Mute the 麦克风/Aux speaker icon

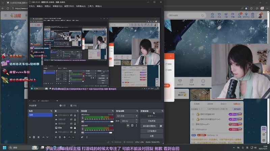click(x=83, y=121)
